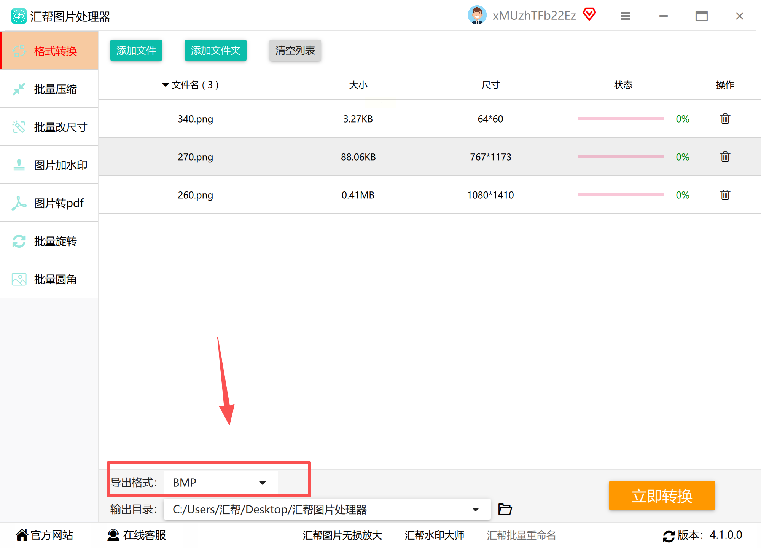Click progress bar of 340.png row
The width and height of the screenshot is (761, 548).
click(x=621, y=119)
